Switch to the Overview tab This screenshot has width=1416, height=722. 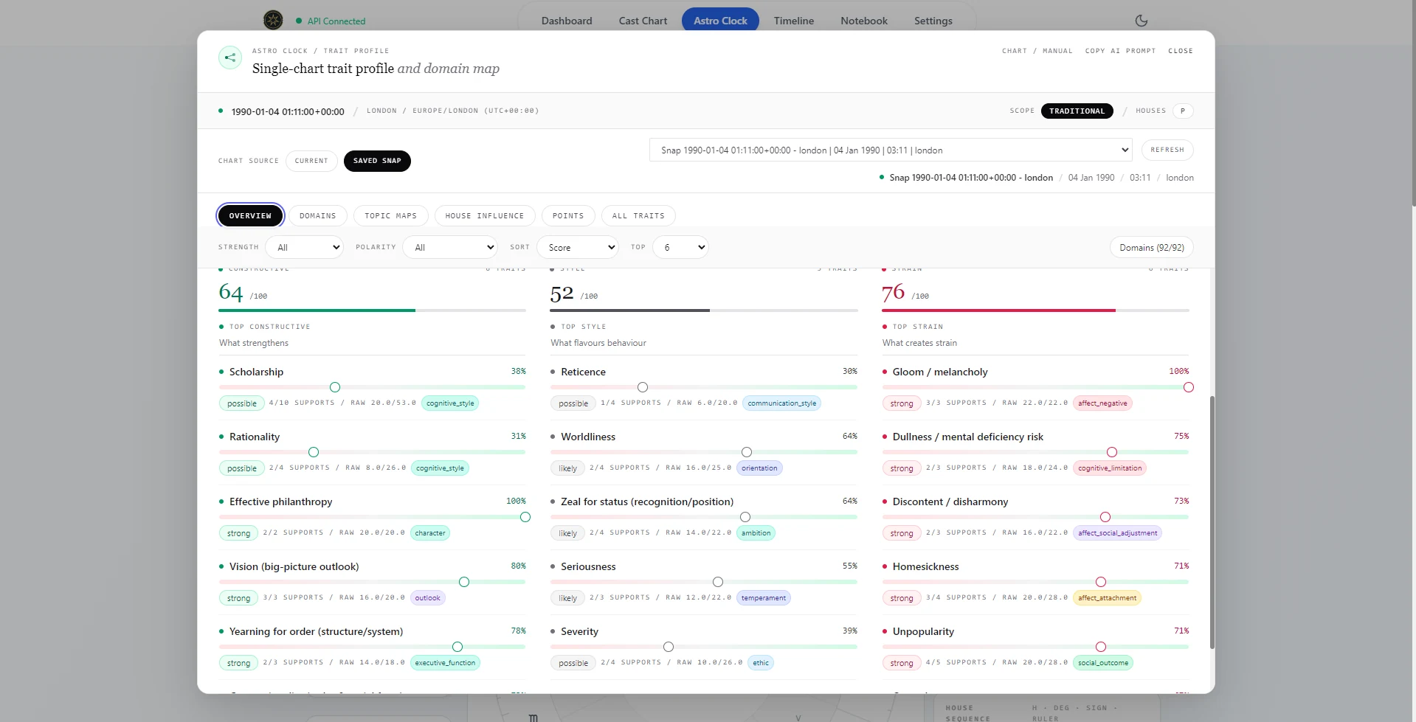pos(250,215)
